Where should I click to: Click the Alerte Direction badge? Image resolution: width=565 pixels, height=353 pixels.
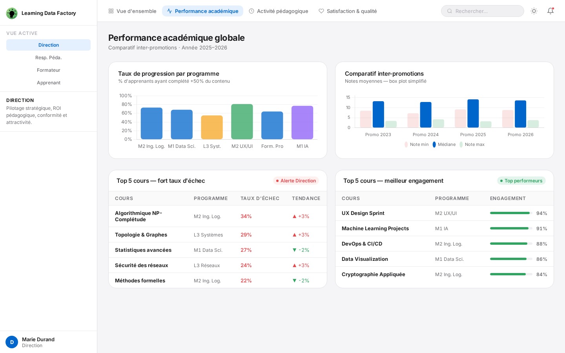[296, 181]
